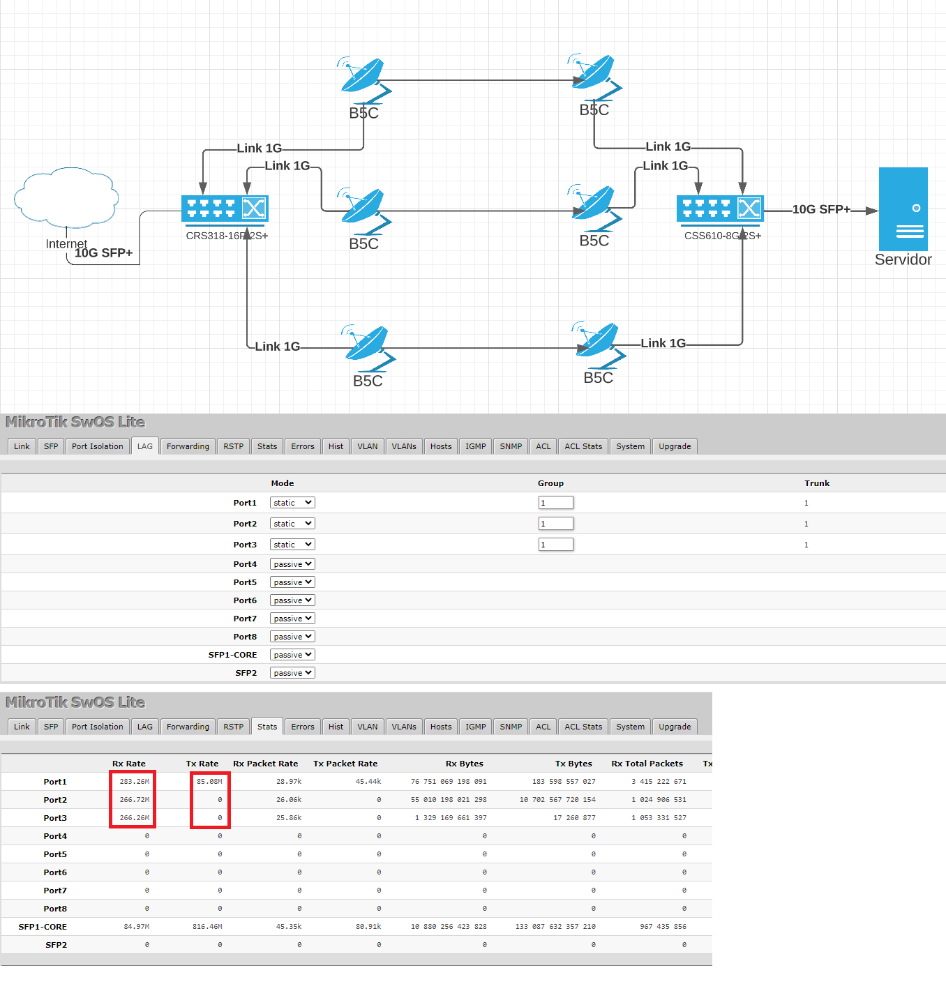Click the Internet cloud icon in the diagram
Viewport: 946px width, 1007px height.
click(66, 197)
